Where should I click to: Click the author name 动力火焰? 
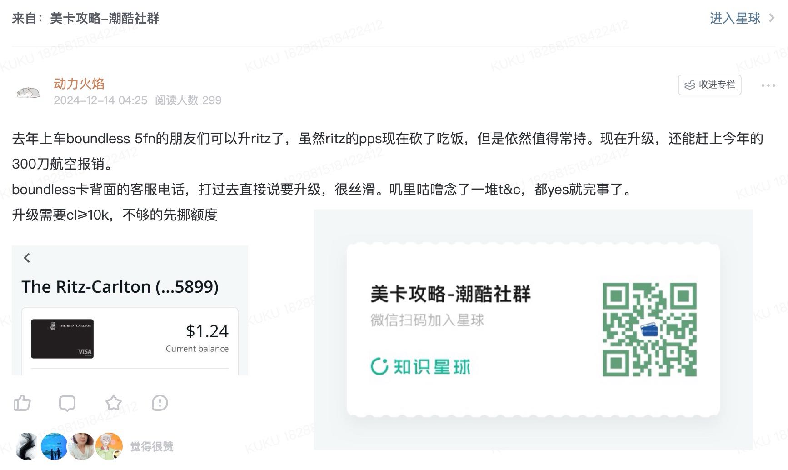(79, 84)
